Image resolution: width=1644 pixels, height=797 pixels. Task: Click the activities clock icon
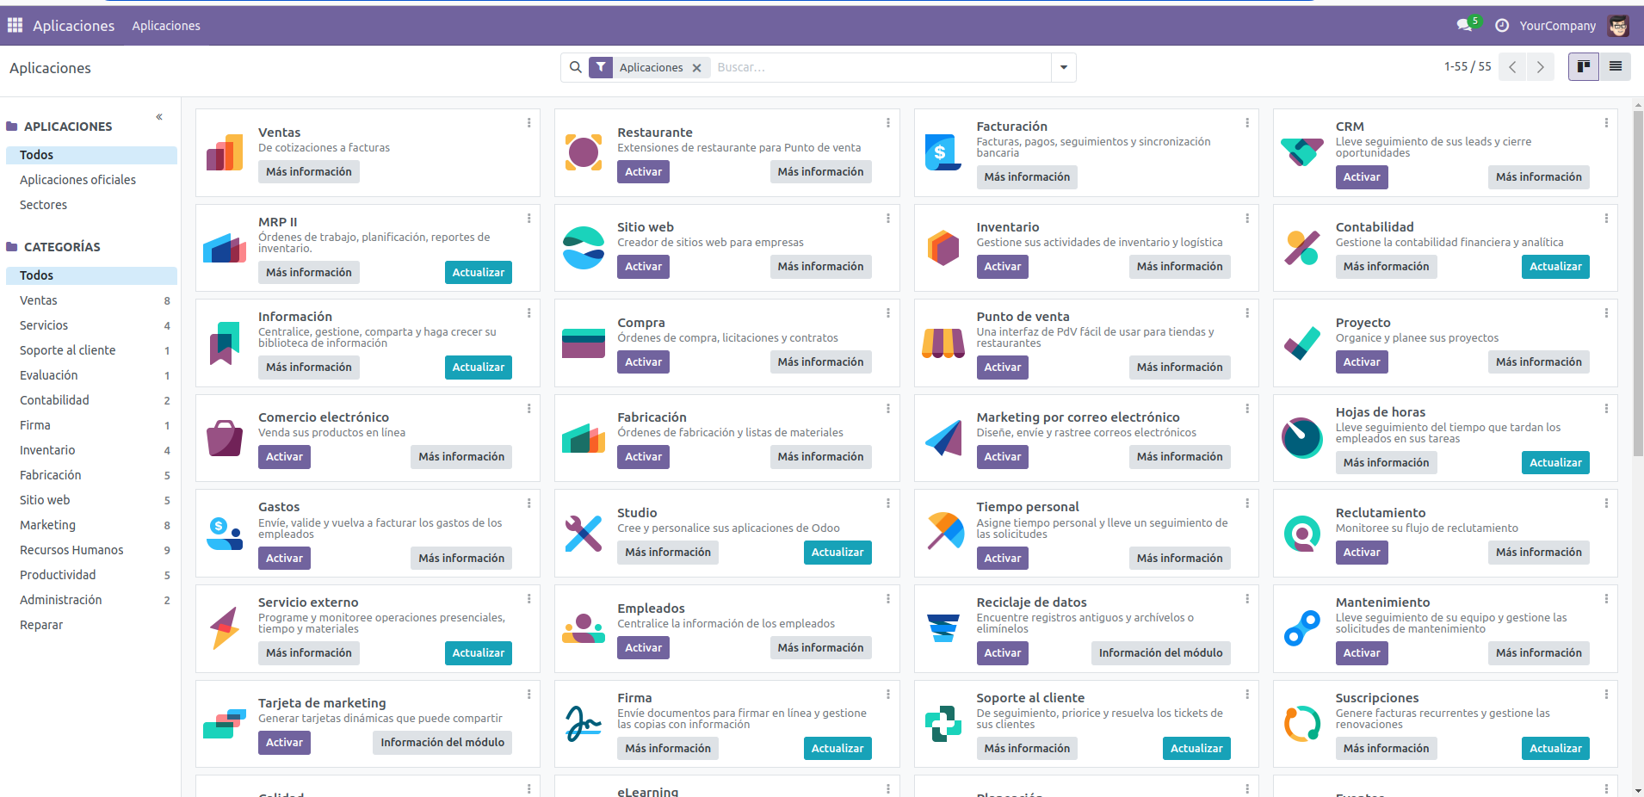[x=1502, y=26]
